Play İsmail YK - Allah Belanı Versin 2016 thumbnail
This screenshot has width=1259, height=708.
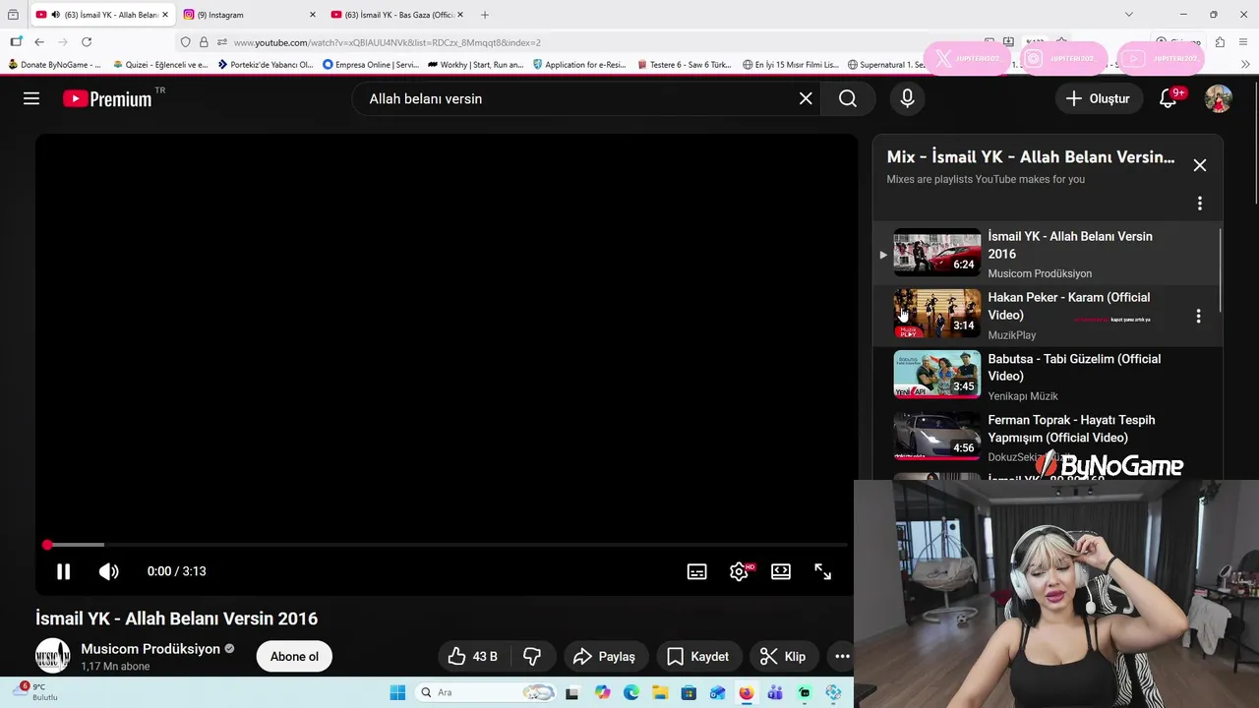[936, 254]
